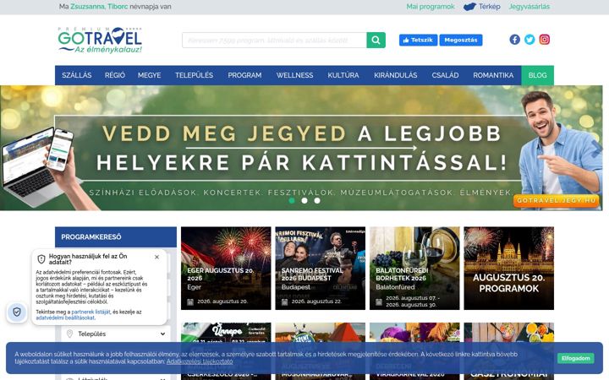Select the first carousel dot
This screenshot has width=609, height=380.
pos(292,200)
